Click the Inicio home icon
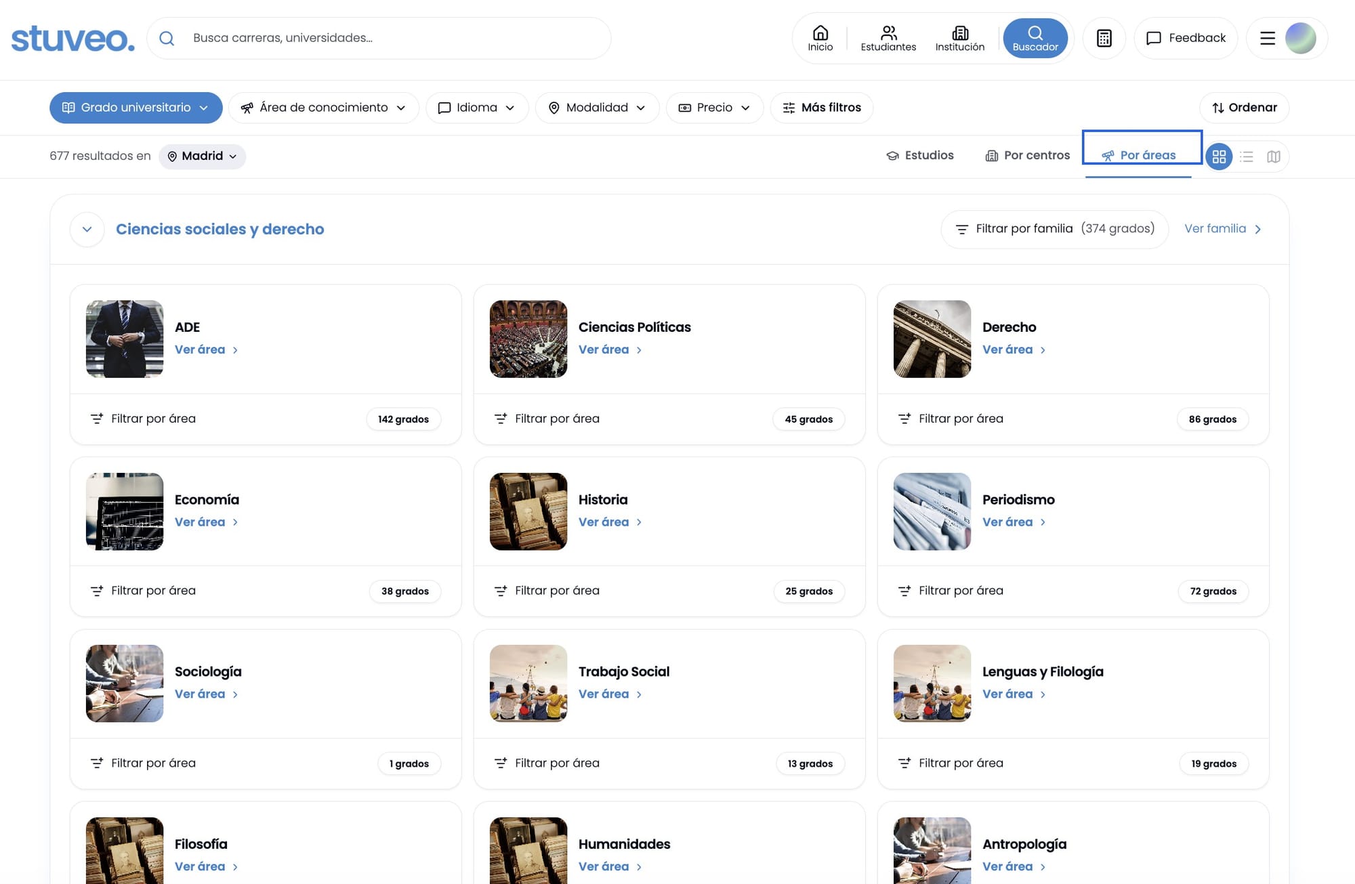Screen dimensions: 1355x884 click(x=820, y=33)
